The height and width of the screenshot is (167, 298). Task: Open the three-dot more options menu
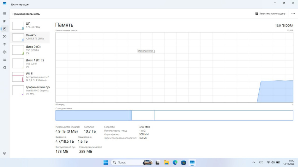(x=293, y=14)
